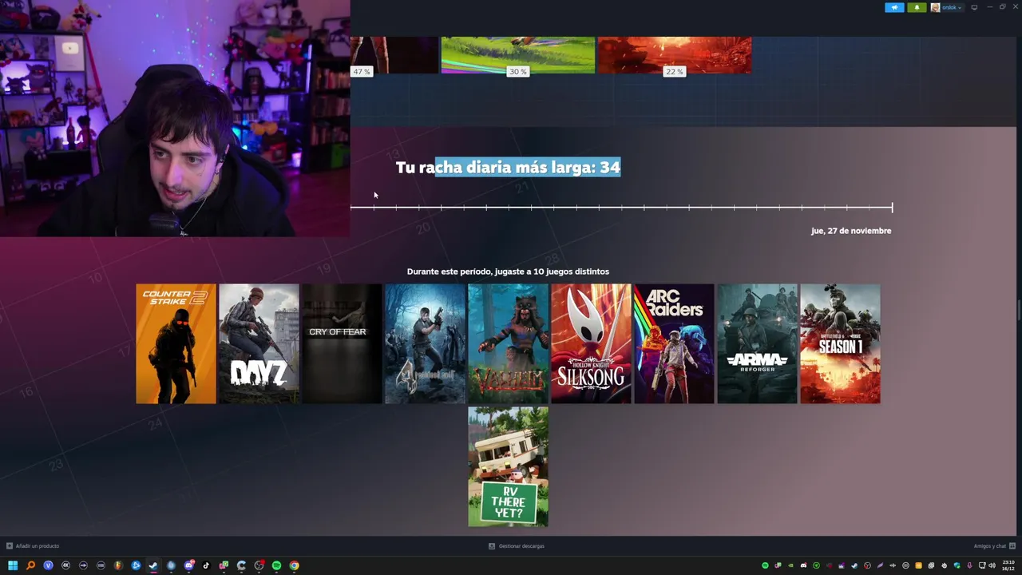The width and height of the screenshot is (1022, 575).
Task: Open Steam notifications bell button
Action: click(917, 7)
